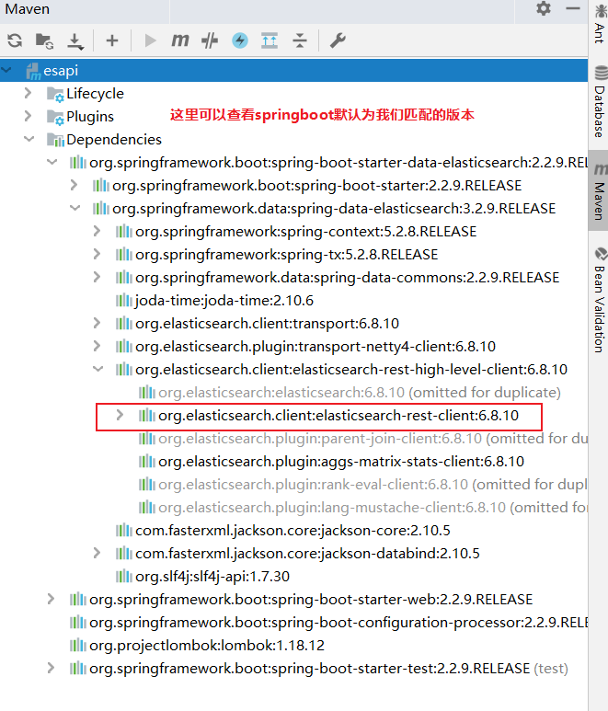Expand elasticsearch-rest-client:6.8.10 dependency
Image resolution: width=608 pixels, height=711 pixels.
click(120, 415)
